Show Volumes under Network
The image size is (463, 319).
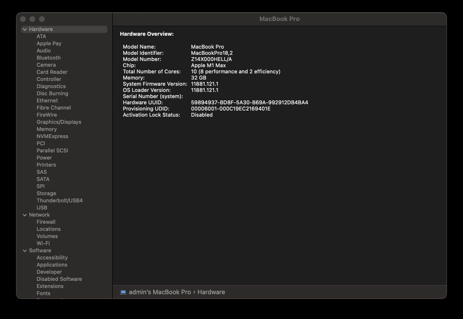point(47,236)
